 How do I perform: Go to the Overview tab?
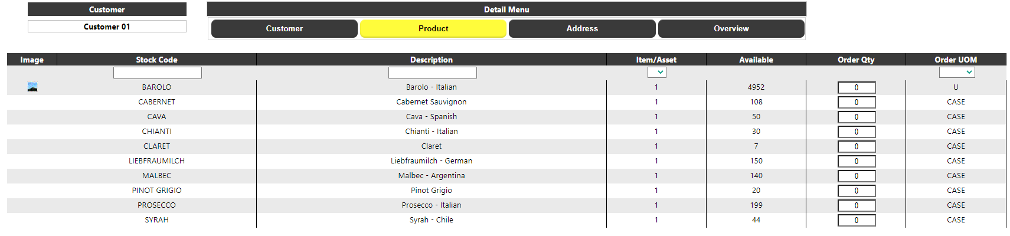click(731, 28)
